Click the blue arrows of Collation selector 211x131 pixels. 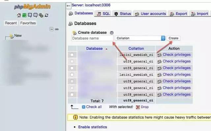(163, 38)
